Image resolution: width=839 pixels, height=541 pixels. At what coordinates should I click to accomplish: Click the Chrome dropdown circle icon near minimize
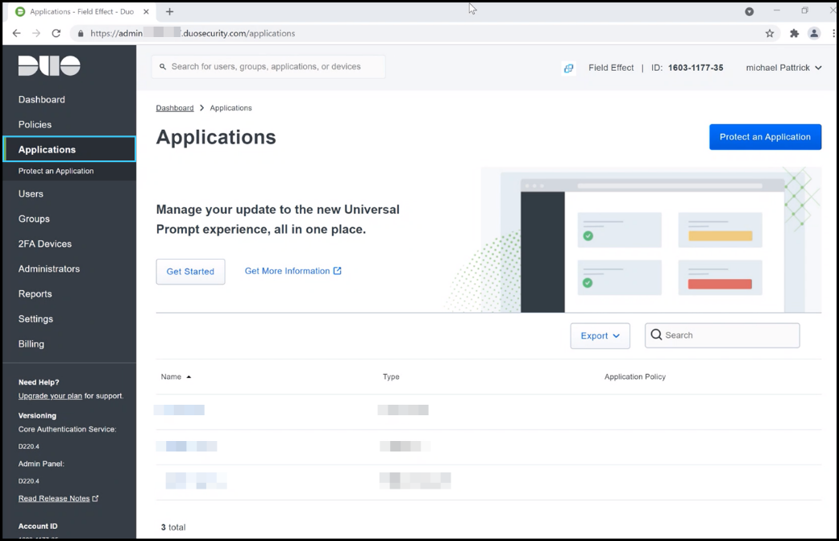coord(749,11)
